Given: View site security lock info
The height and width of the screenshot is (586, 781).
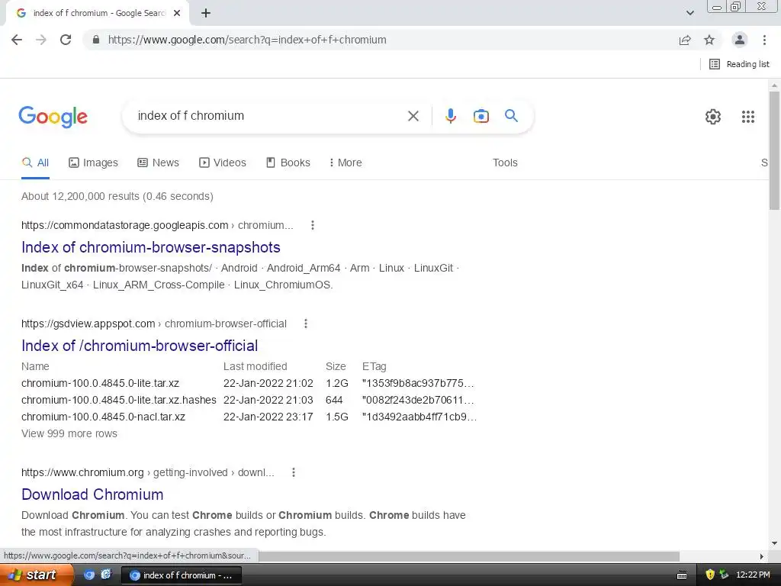Looking at the screenshot, I should pyautogui.click(x=95, y=40).
